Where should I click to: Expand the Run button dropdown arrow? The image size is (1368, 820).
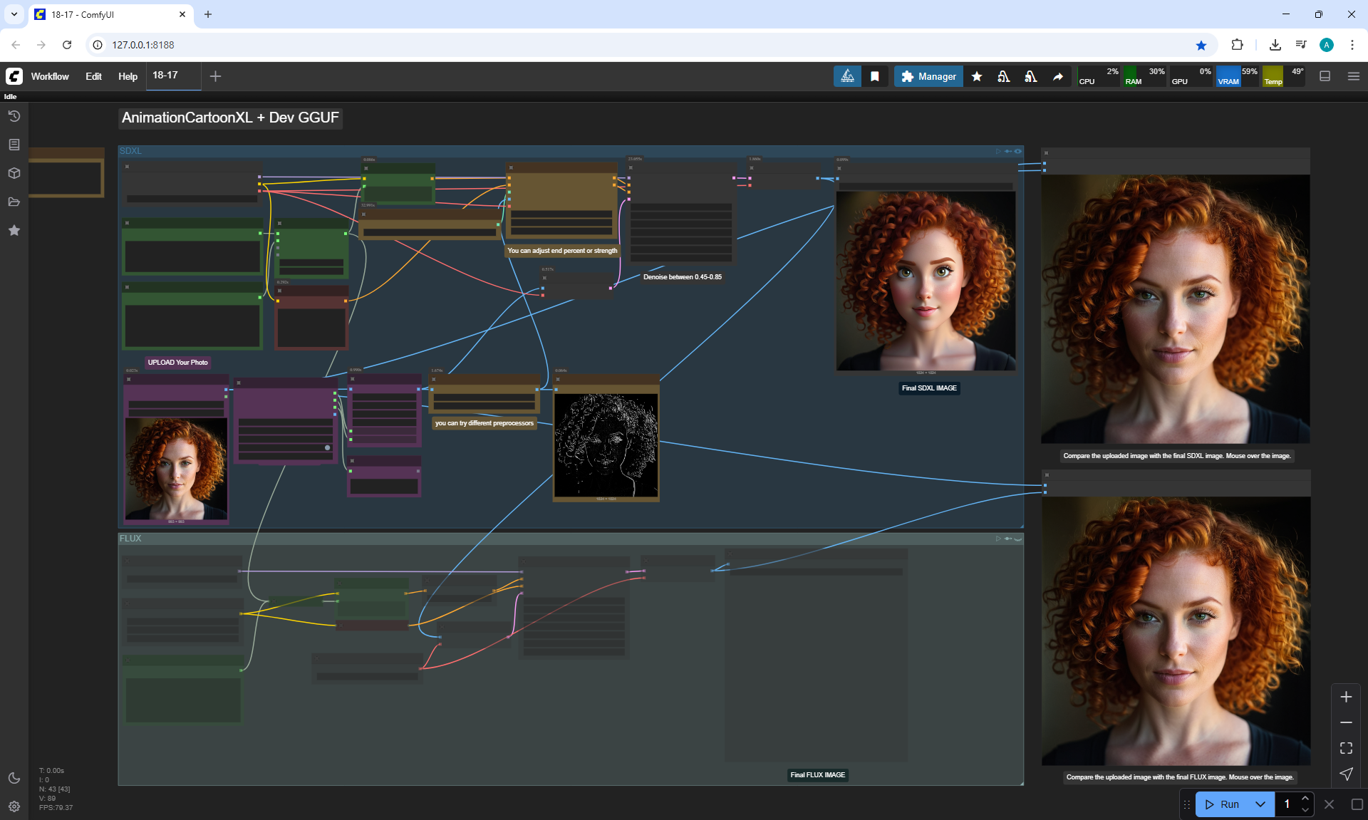1260,804
